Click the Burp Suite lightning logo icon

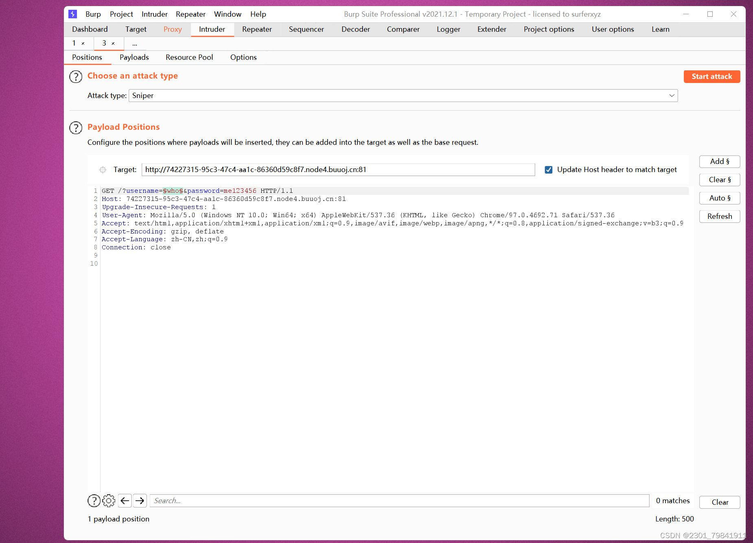(72, 14)
